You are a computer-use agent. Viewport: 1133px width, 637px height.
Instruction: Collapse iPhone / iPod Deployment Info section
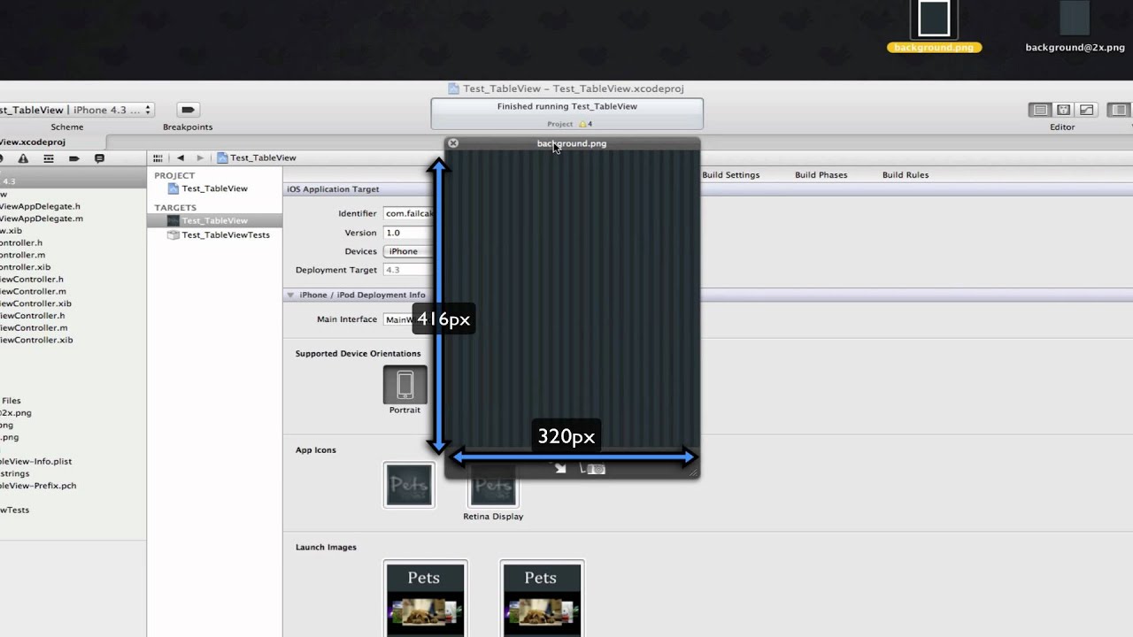290,295
